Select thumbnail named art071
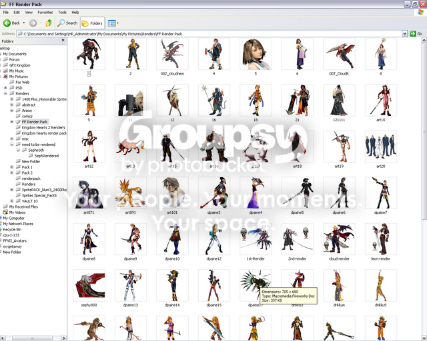The image size is (427, 341). coord(89,192)
